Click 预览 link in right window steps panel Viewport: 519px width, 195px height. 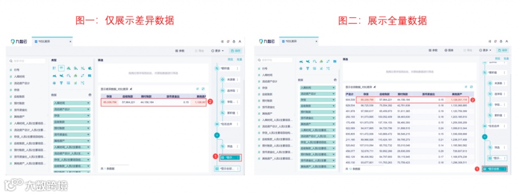(x=498, y=59)
